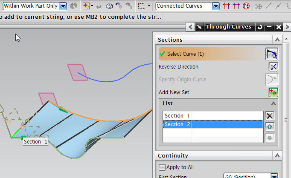This screenshot has width=291, height=178.
Task: Collapse the List subgroup chevron
Action: (274, 103)
